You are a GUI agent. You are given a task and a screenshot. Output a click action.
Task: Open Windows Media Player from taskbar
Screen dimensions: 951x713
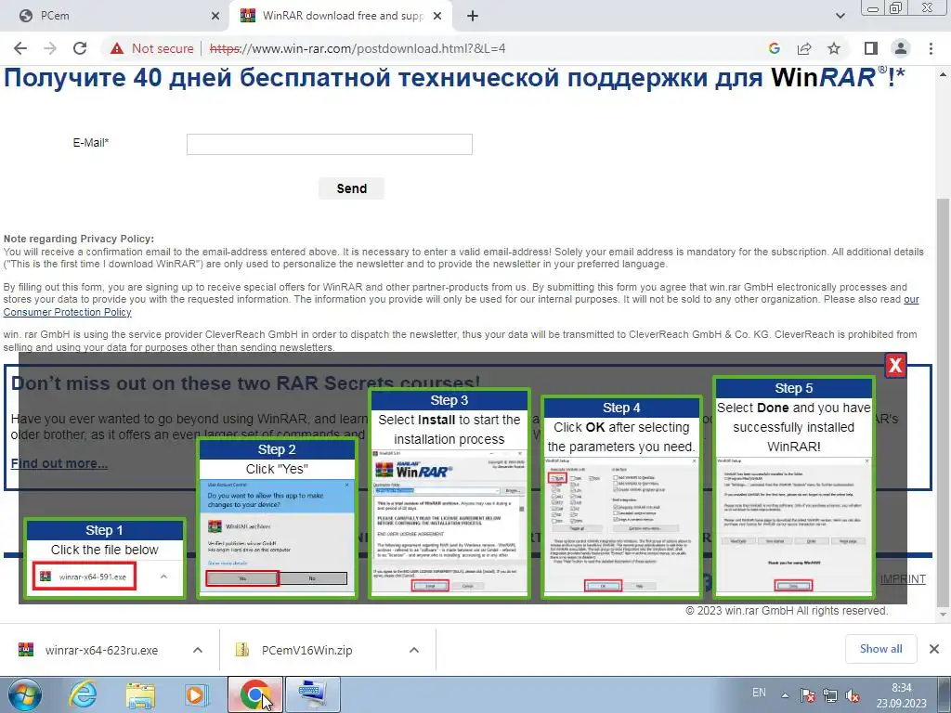(x=197, y=694)
